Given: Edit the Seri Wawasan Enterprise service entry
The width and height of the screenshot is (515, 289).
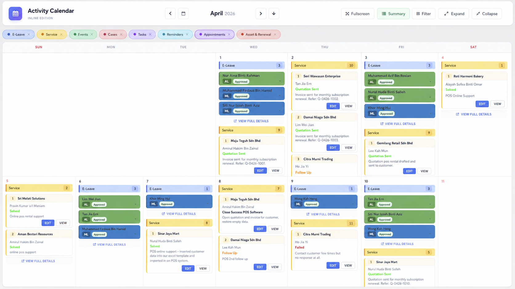Looking at the screenshot, I should tap(333, 106).
